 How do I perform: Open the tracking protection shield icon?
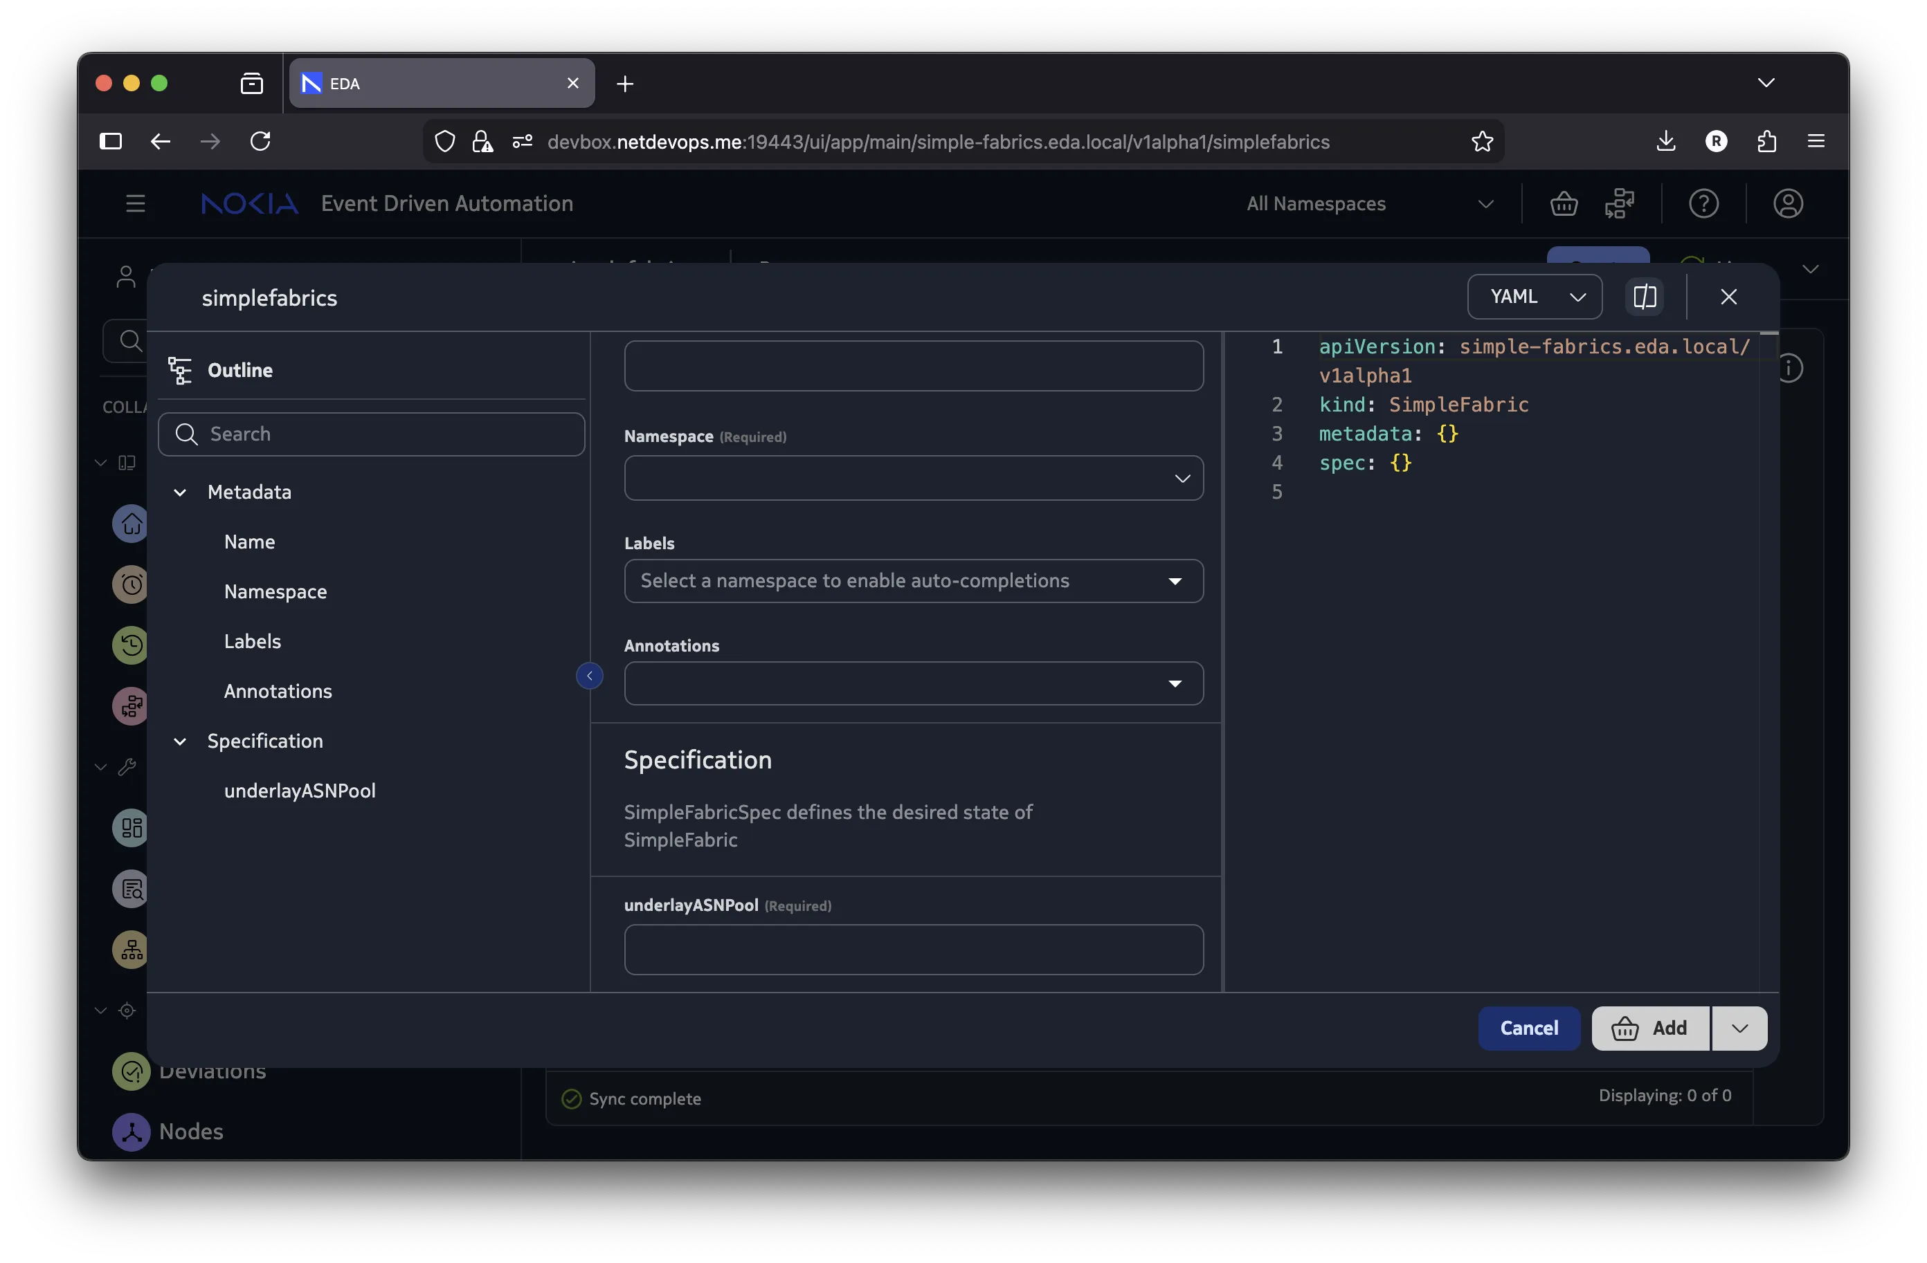click(x=444, y=142)
